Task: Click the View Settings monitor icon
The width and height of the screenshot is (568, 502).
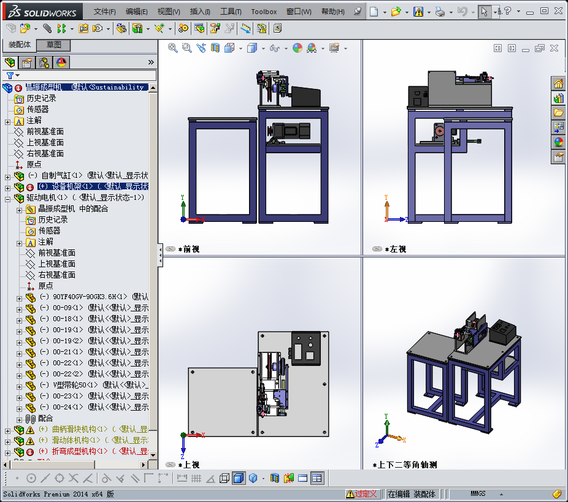Action: pos(334,48)
